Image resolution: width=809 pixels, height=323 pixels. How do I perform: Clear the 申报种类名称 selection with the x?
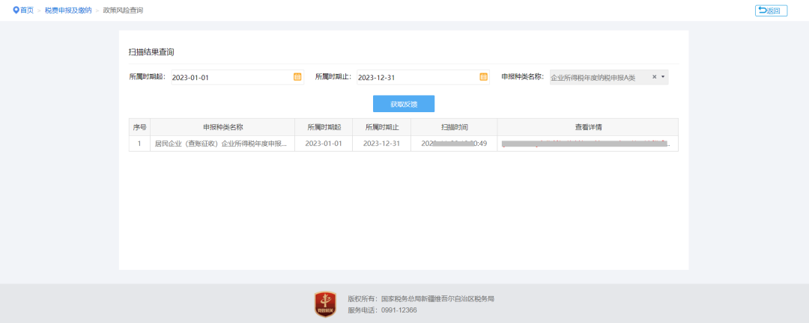pyautogui.click(x=654, y=77)
